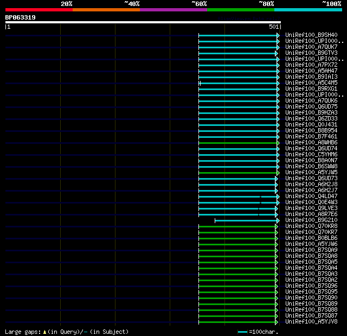Select the UniRef100_B9HZA3 label
Image resolution: width=347 pixels, height=336 pixels.
coord(311,113)
